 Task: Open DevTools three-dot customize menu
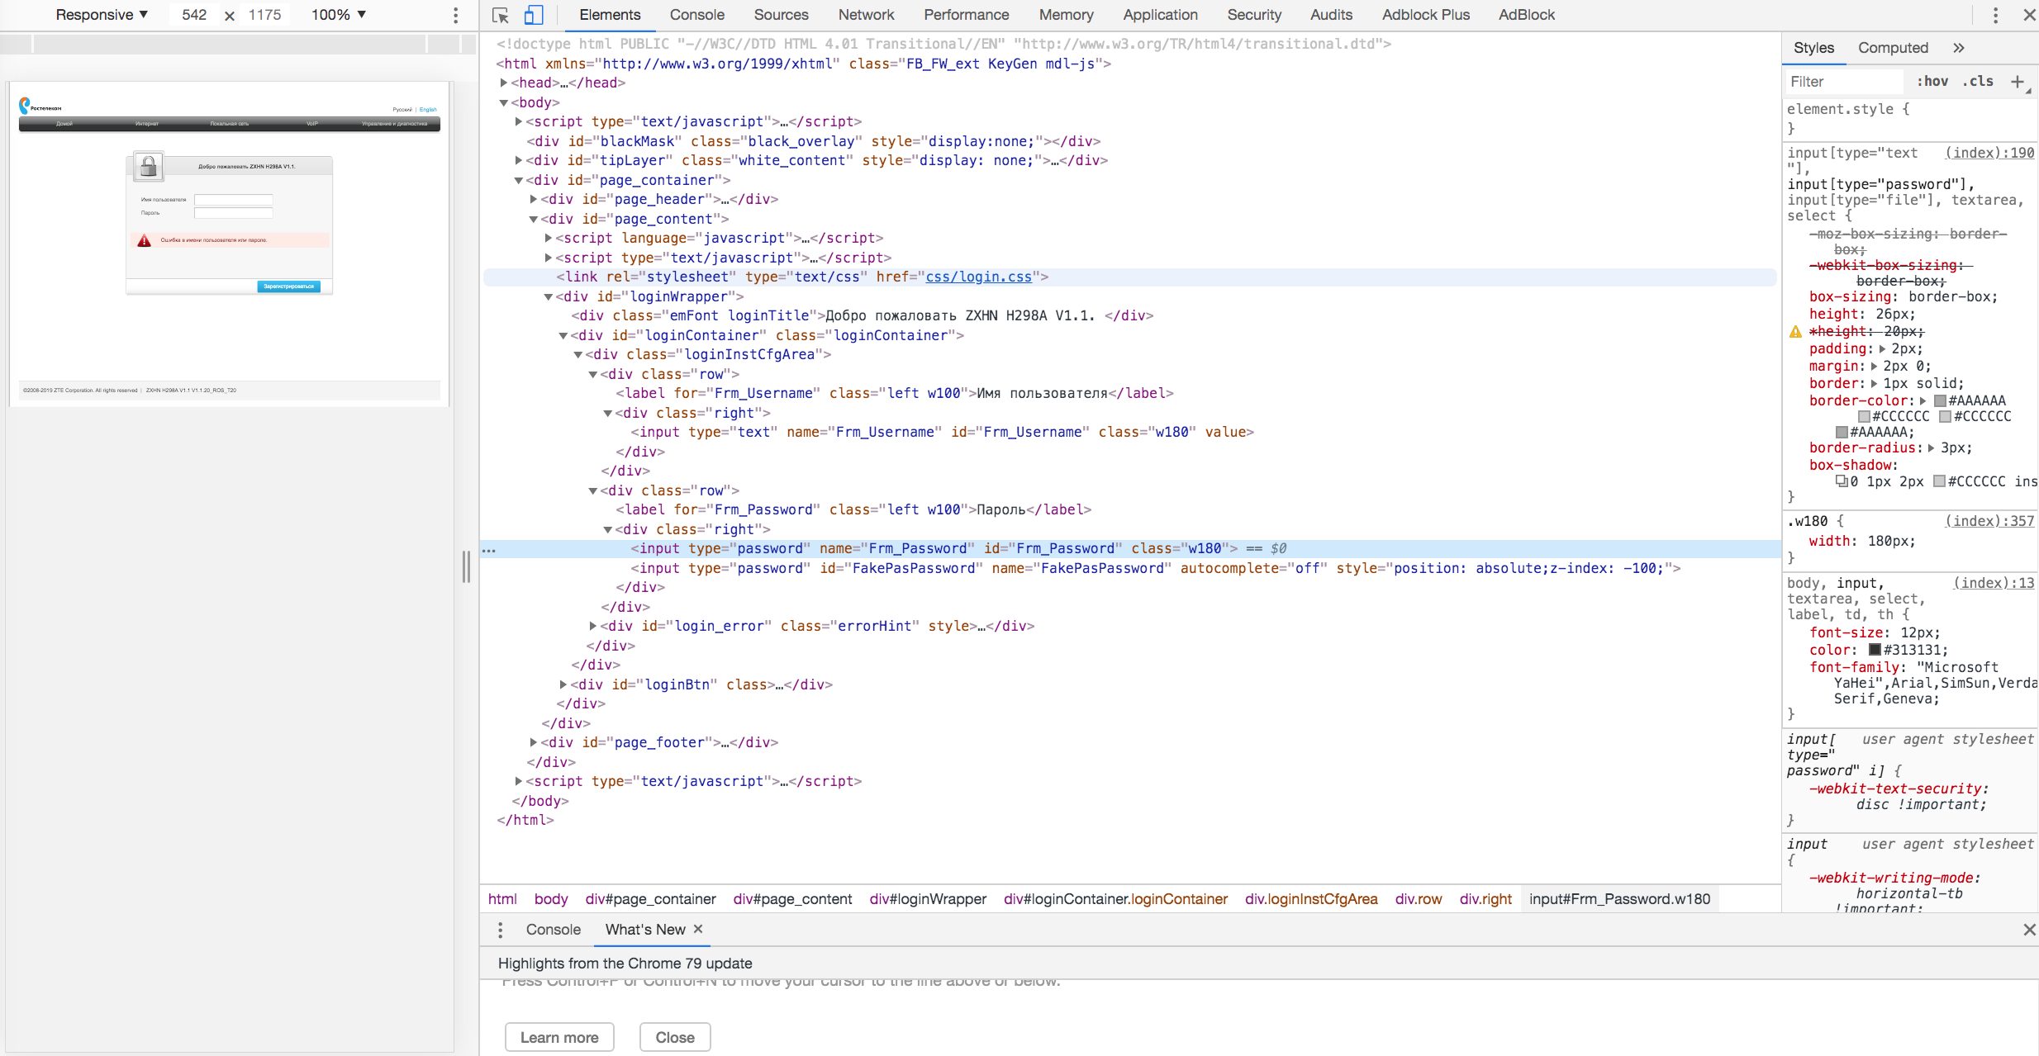[1995, 15]
